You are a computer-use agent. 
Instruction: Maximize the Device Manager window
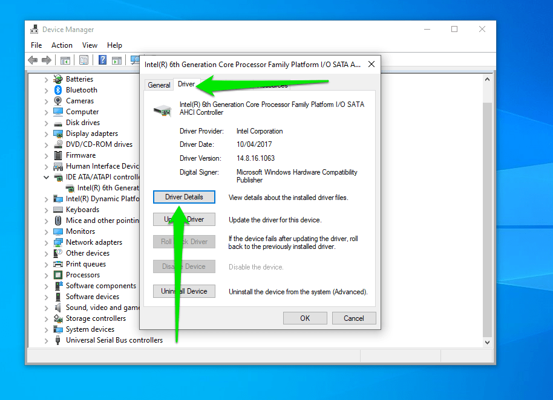click(454, 29)
